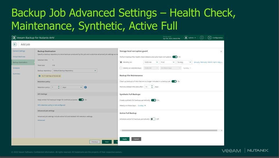
Task: Open the Backup Destination step
Action: (20, 62)
